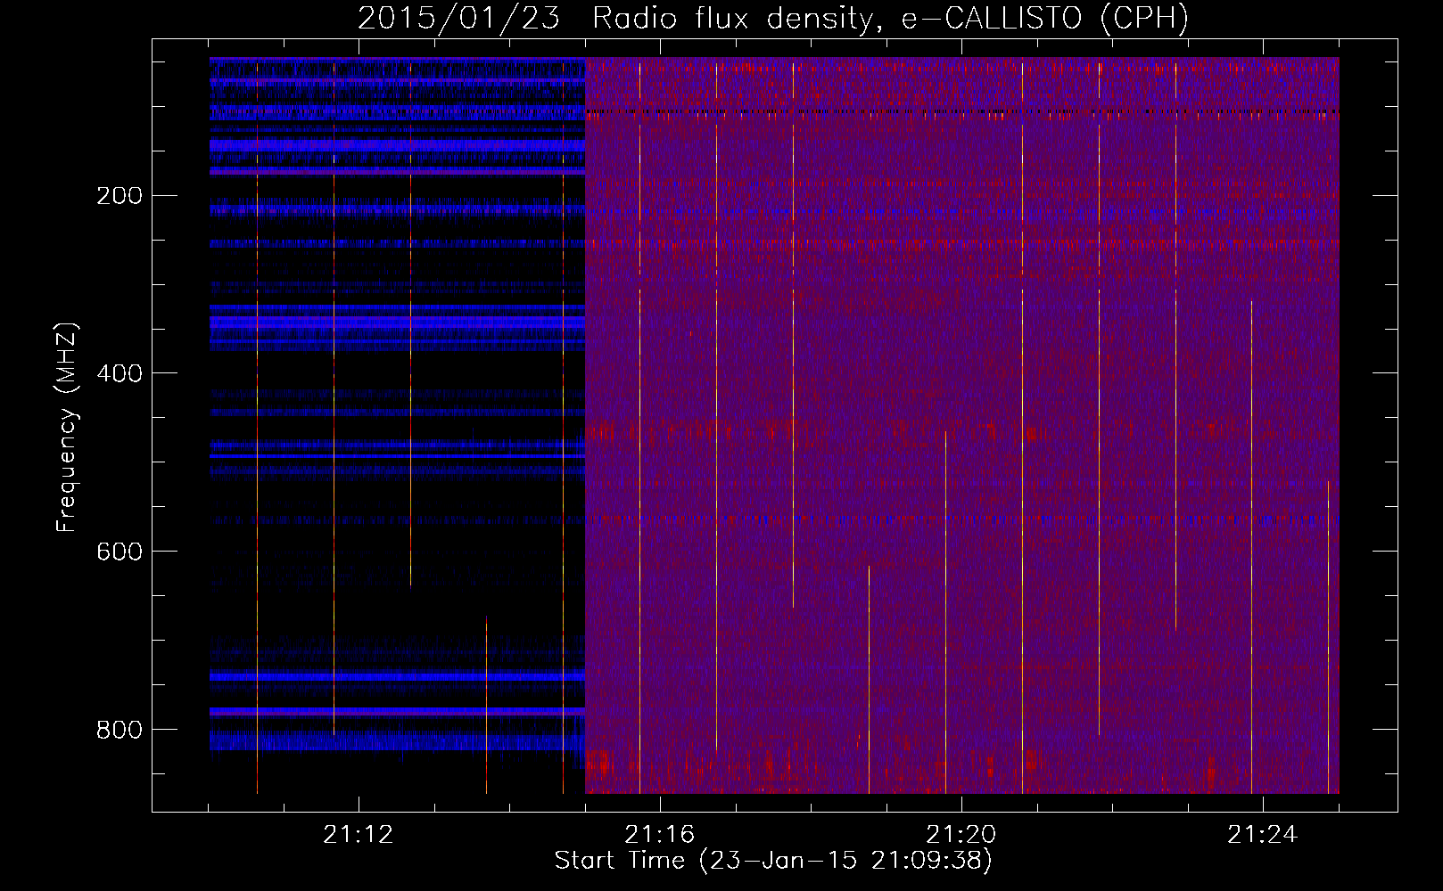Click the 200 frequency tick label
The height and width of the screenshot is (891, 1443).
pos(120,196)
